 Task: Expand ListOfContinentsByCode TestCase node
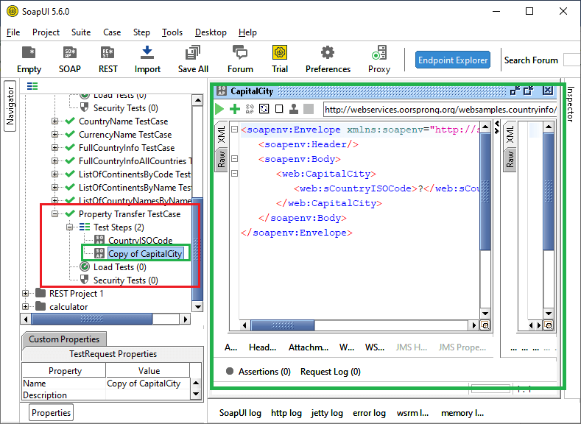pos(54,174)
